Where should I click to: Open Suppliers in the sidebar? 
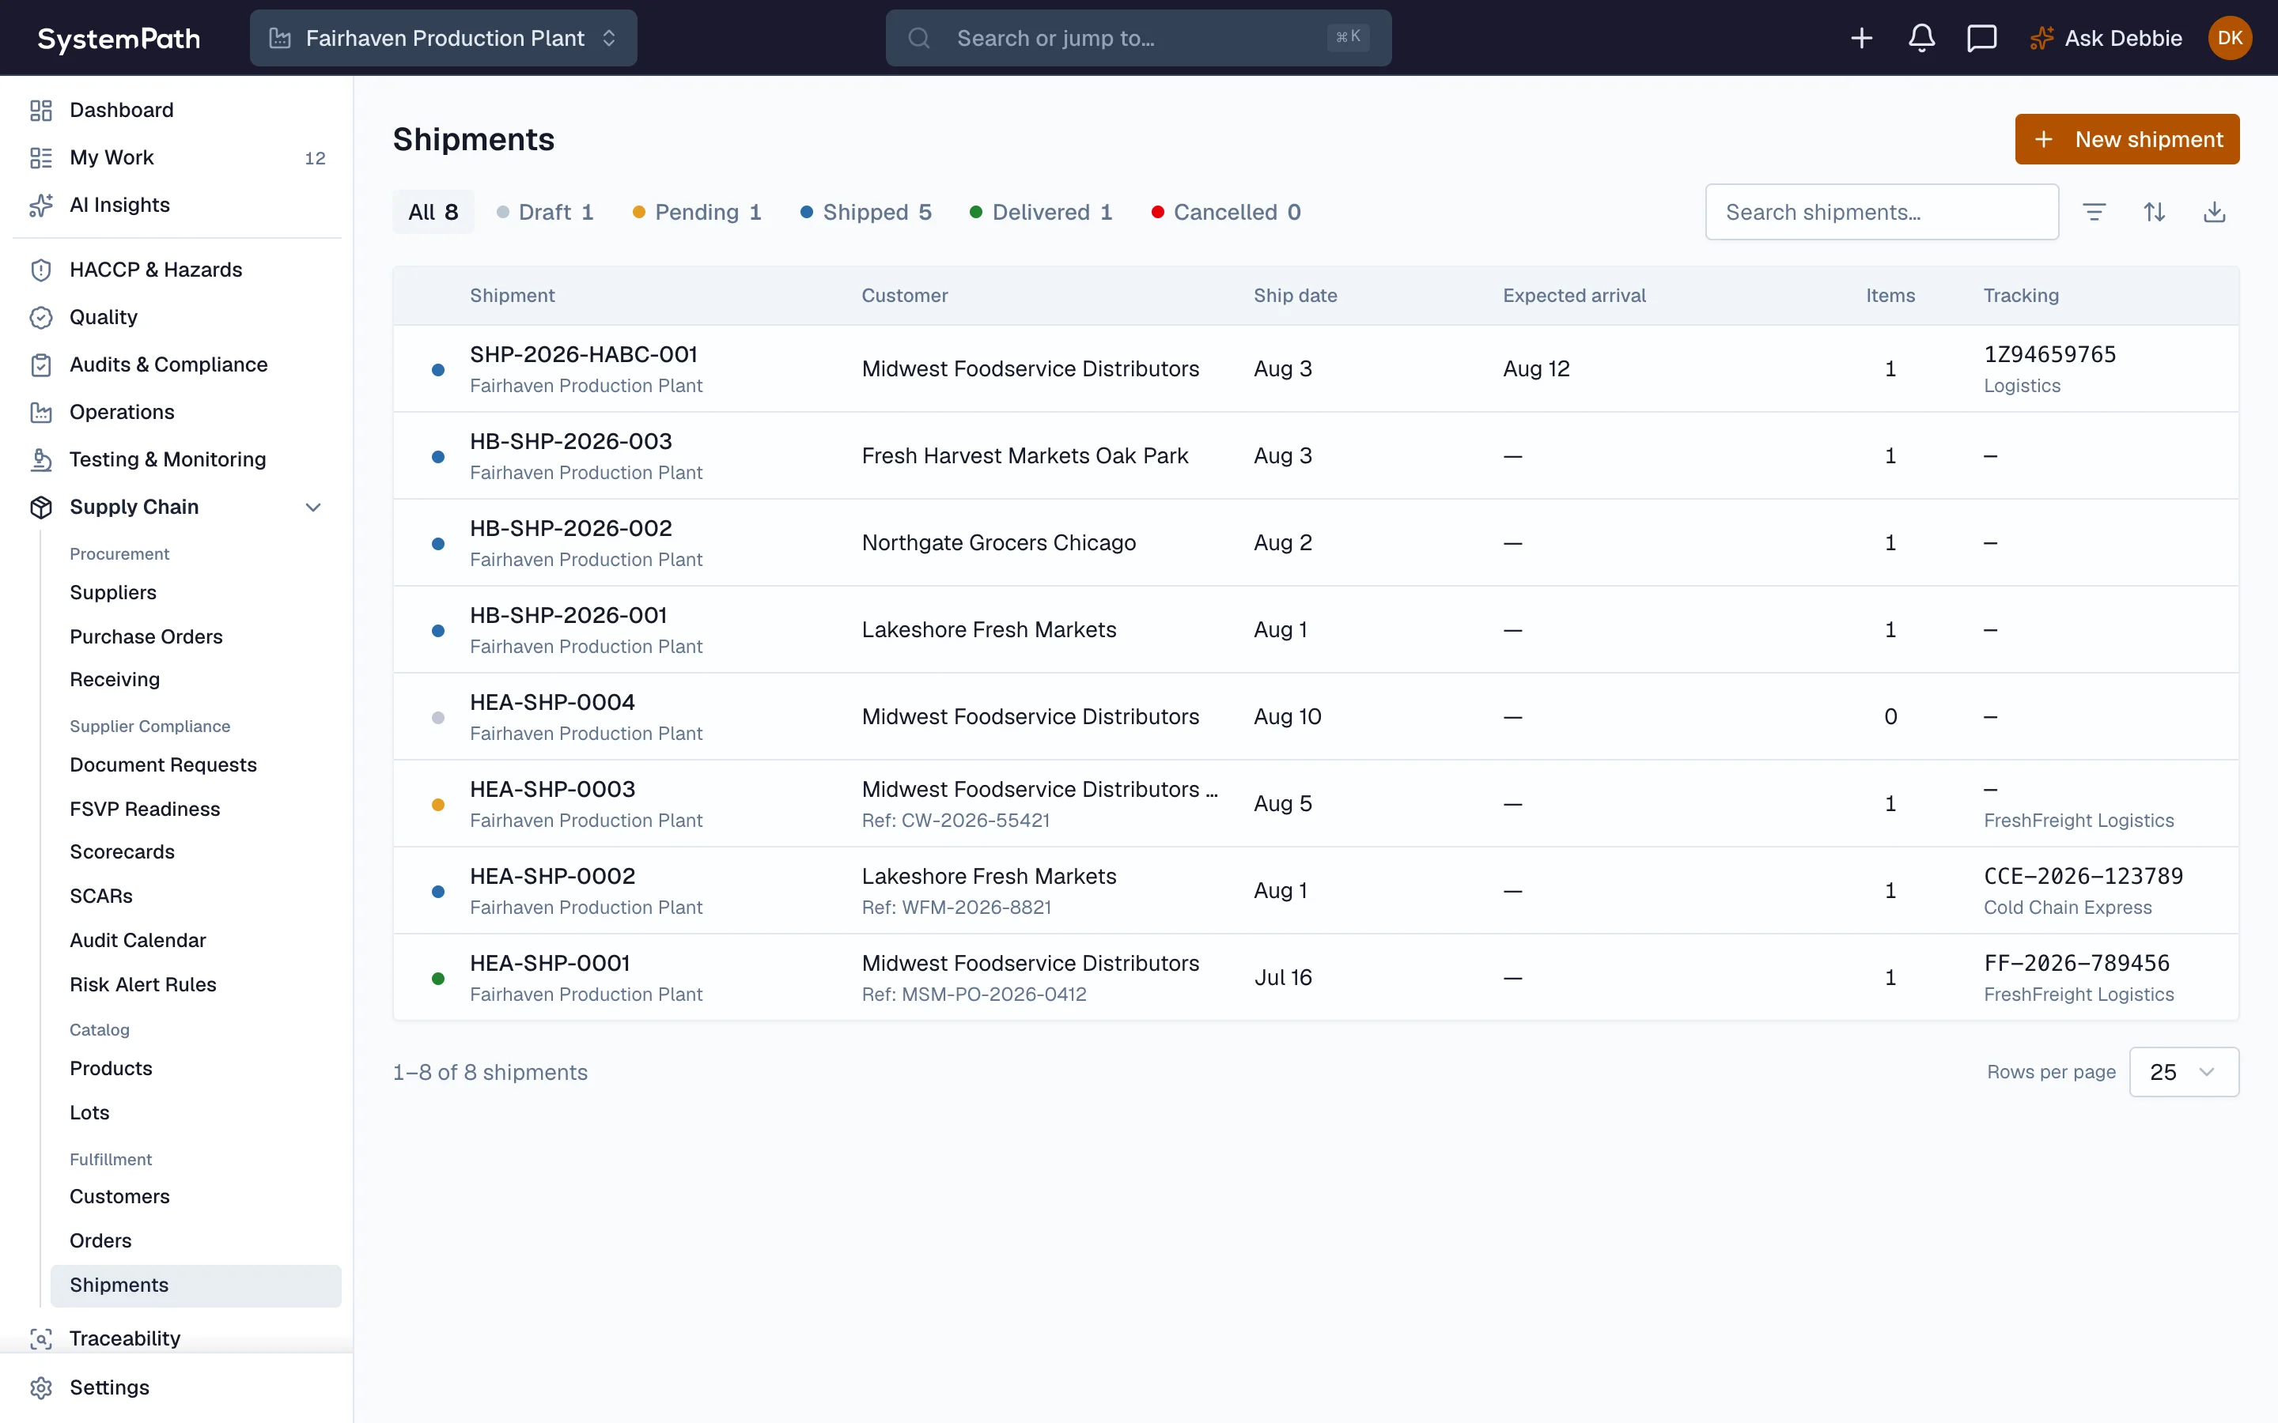(x=113, y=592)
